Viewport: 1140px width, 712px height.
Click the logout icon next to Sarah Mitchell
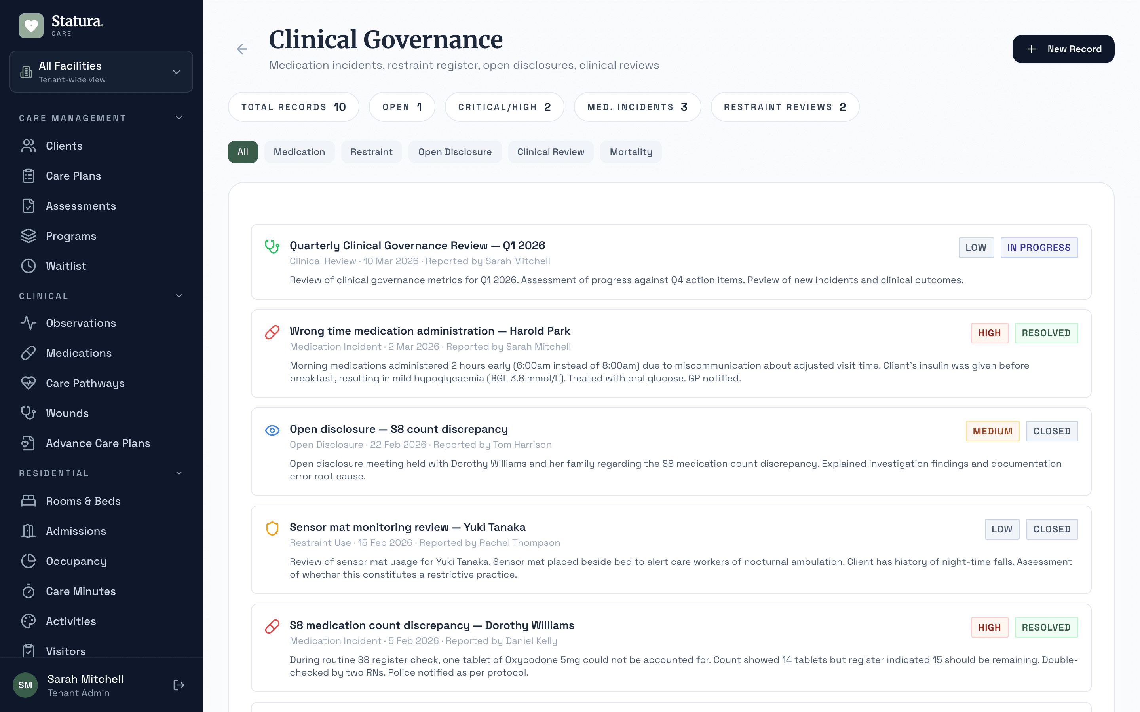point(178,685)
